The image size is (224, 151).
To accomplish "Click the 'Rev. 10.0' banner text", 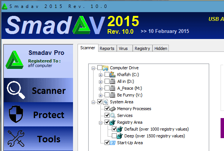I will tap(120, 31).
